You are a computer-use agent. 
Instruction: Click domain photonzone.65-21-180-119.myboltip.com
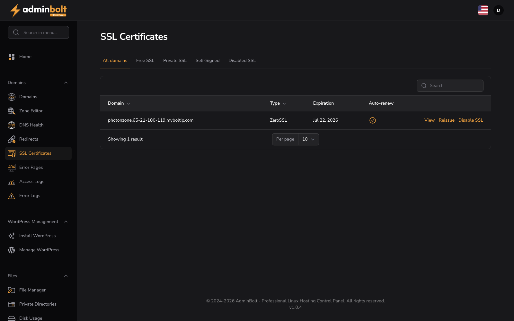point(151,120)
